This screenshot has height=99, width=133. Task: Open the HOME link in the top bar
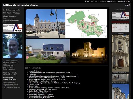coord(87,2)
